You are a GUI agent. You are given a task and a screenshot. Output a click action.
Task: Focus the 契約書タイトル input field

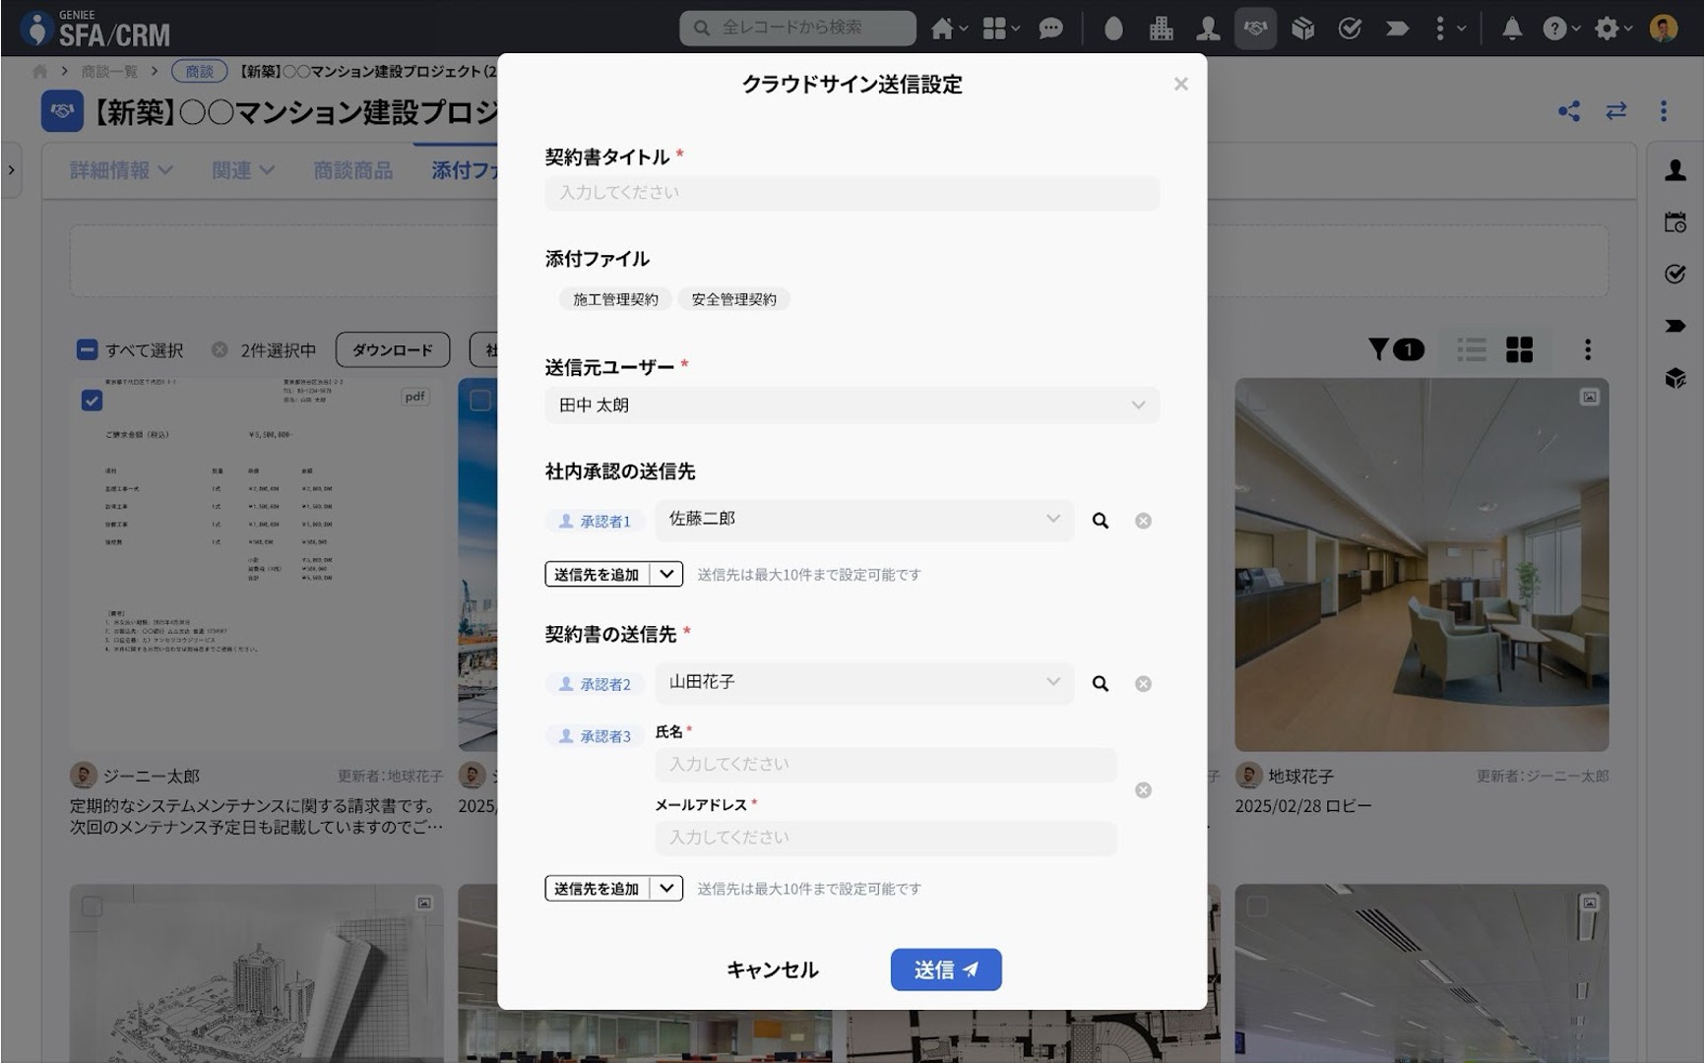pyautogui.click(x=852, y=193)
